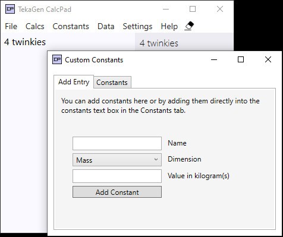Close the Custom Constants window
283x237 pixels.
(268, 59)
